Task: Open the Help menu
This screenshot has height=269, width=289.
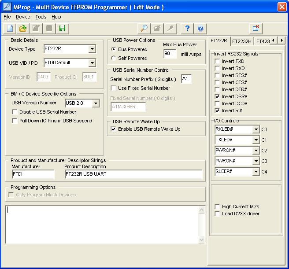Action: pyautogui.click(x=56, y=17)
